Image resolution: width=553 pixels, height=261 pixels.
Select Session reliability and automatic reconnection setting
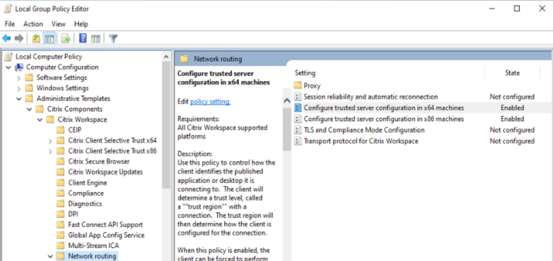coord(371,97)
